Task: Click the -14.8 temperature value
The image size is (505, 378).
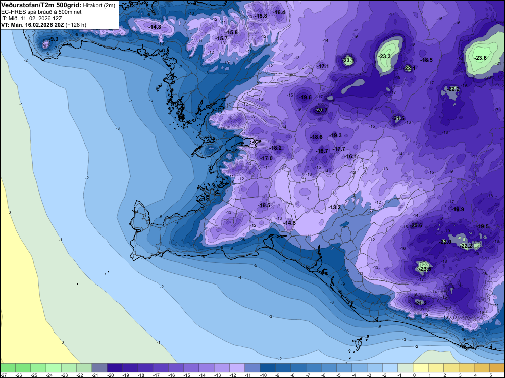Action: tap(155, 27)
